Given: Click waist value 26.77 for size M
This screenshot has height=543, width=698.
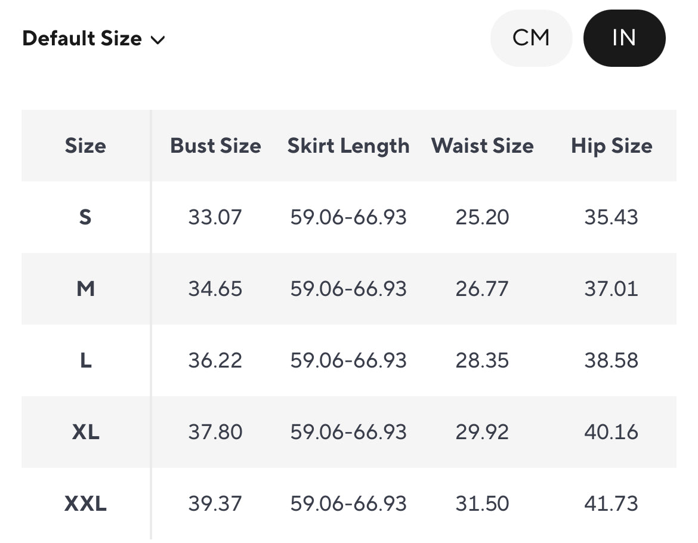Looking at the screenshot, I should (x=482, y=289).
